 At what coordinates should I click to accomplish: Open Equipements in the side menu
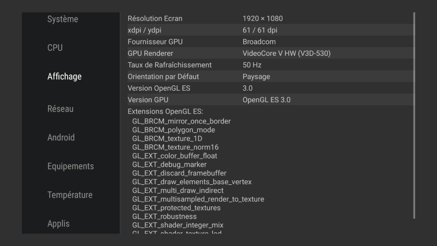70,166
